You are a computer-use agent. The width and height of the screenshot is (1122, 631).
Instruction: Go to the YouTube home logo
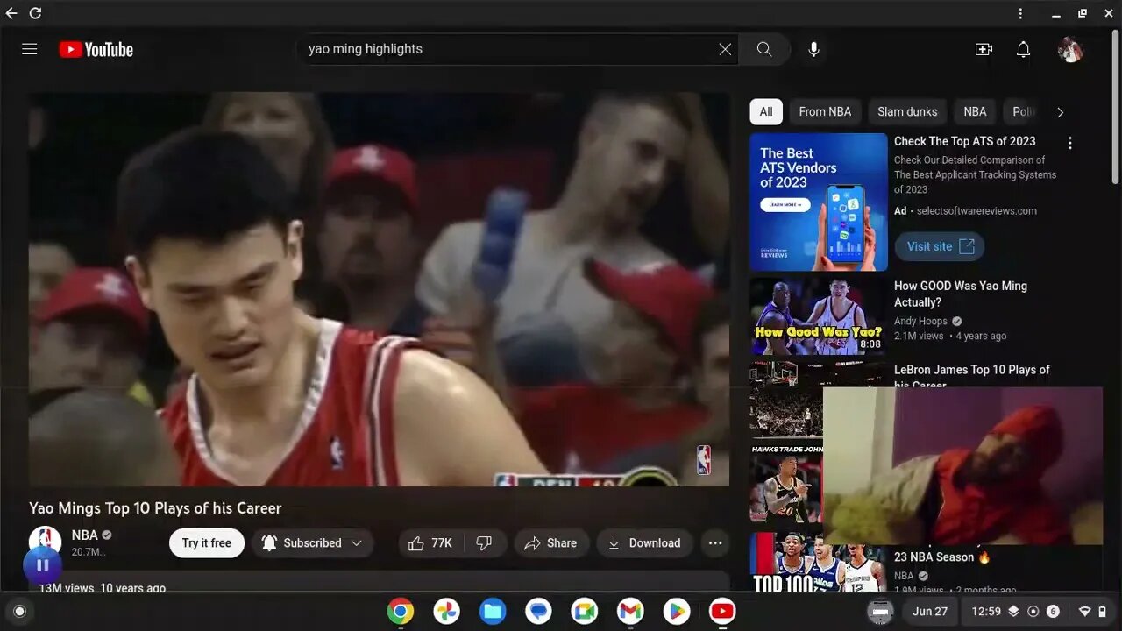point(96,50)
